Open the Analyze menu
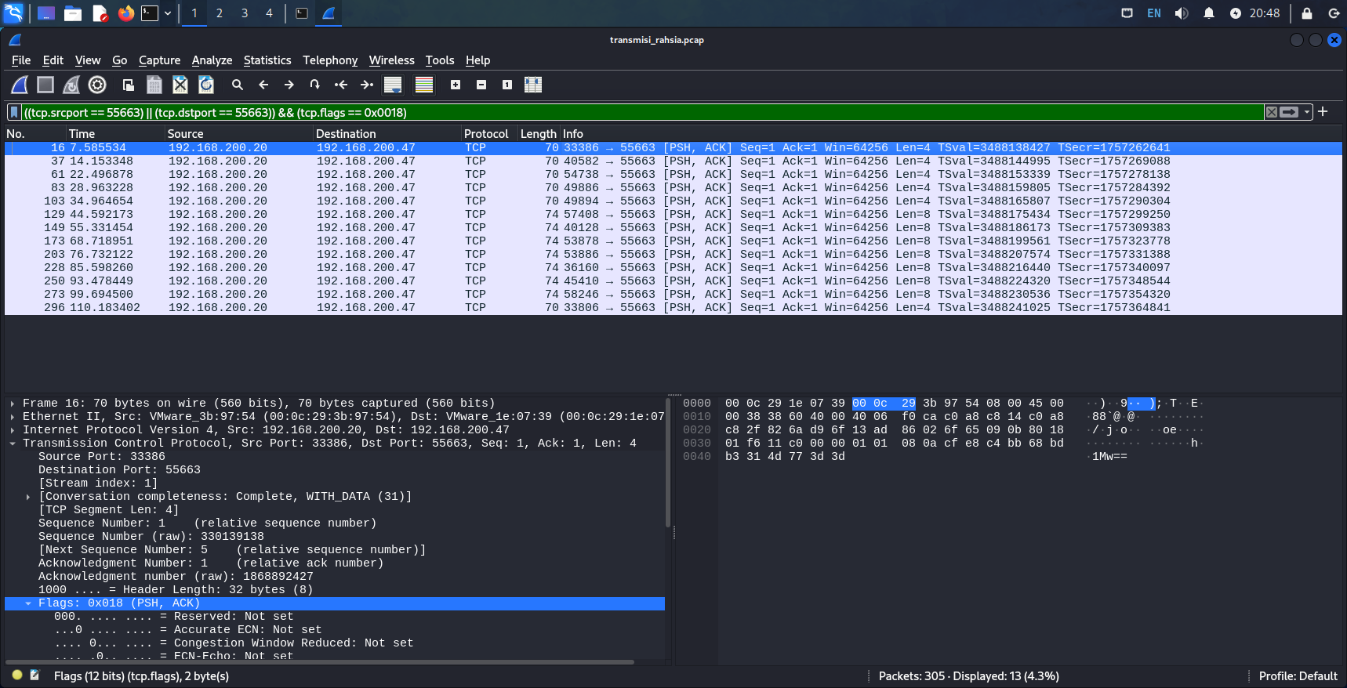This screenshot has width=1347, height=688. click(212, 60)
